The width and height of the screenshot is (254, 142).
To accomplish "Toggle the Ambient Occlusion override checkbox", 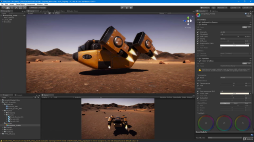I will [x=200, y=22].
